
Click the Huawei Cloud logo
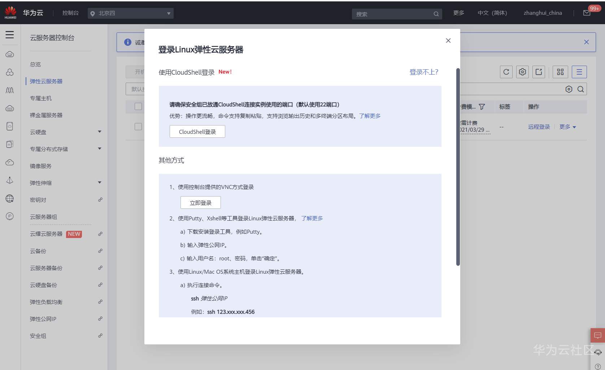[10, 13]
